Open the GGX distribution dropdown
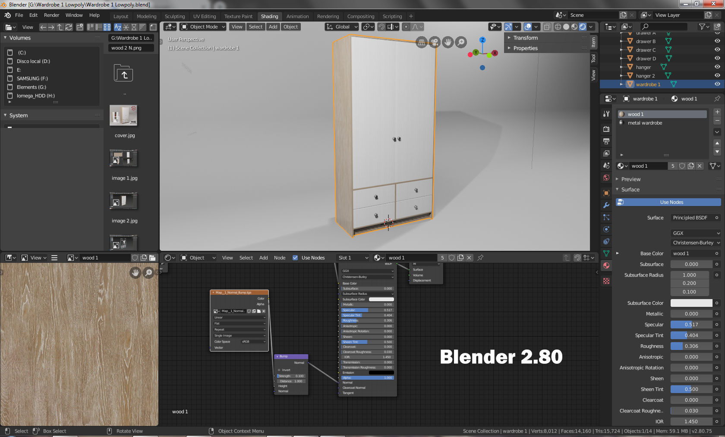The height and width of the screenshot is (437, 725). (x=696, y=233)
